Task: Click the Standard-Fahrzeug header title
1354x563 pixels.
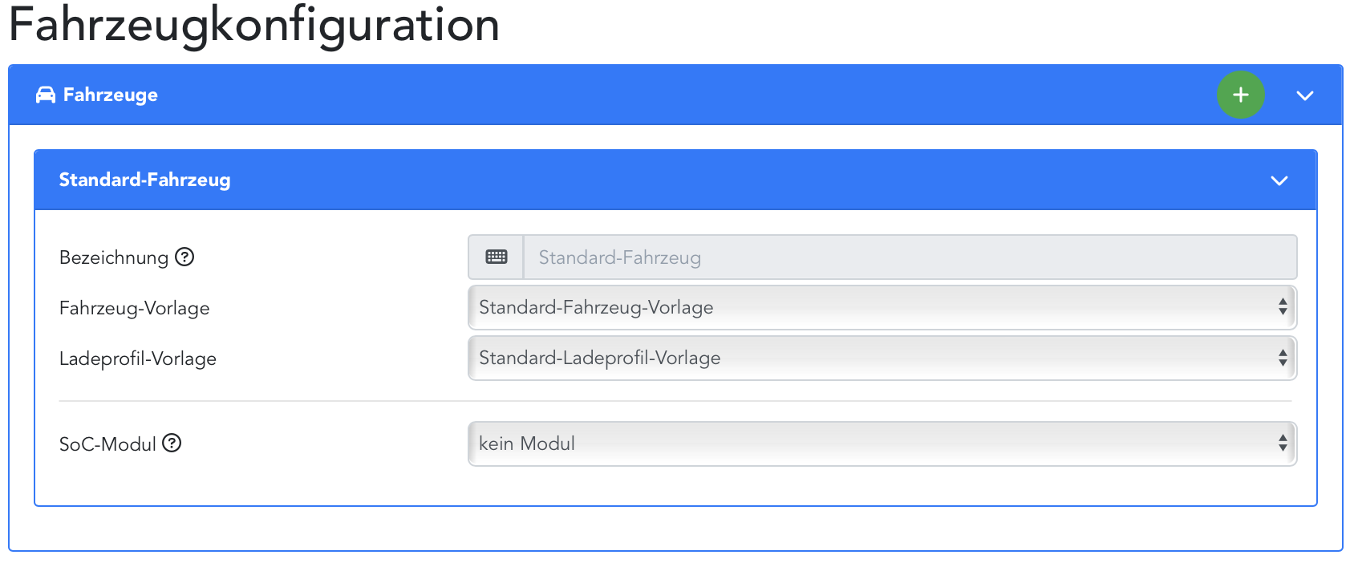Action: coord(144,180)
